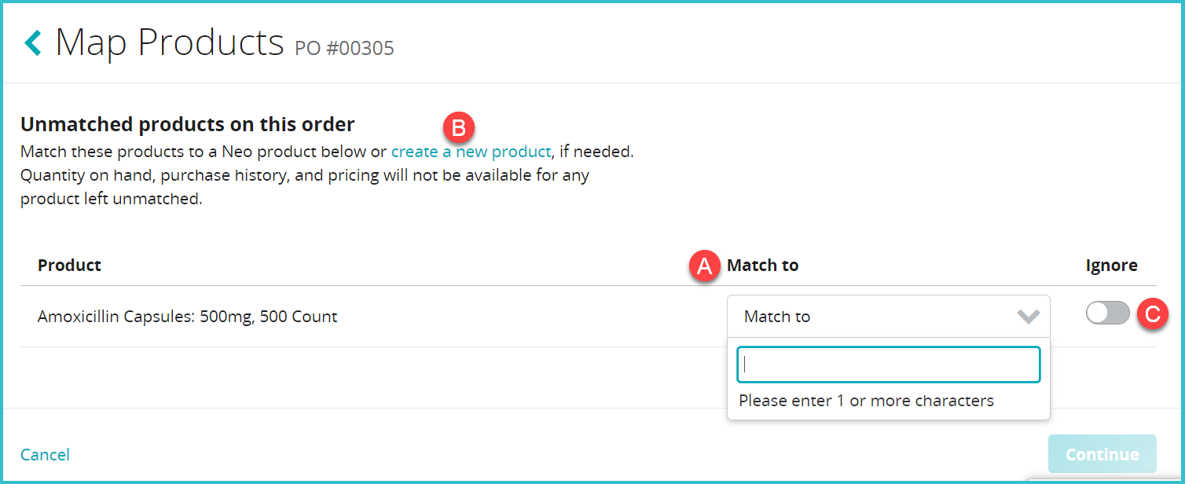1185x484 pixels.
Task: Select the Map Products title
Action: (x=169, y=42)
